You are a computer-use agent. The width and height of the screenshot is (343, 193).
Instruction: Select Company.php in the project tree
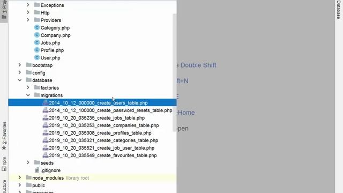[56, 35]
